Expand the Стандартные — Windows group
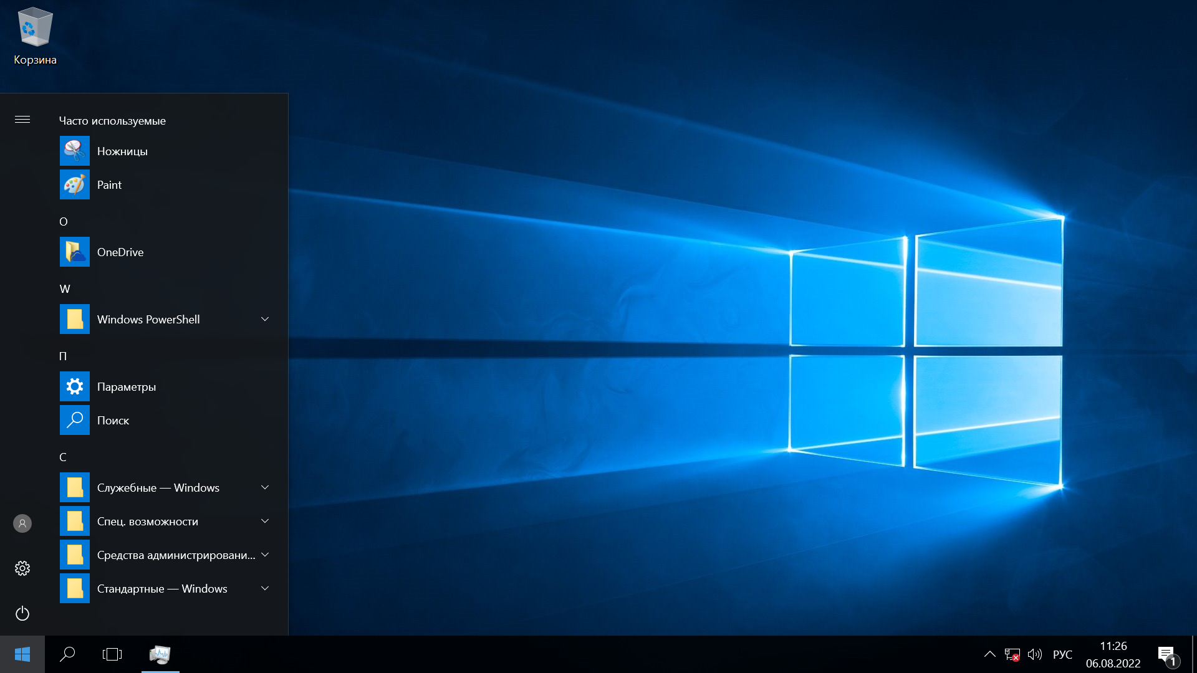 click(265, 588)
